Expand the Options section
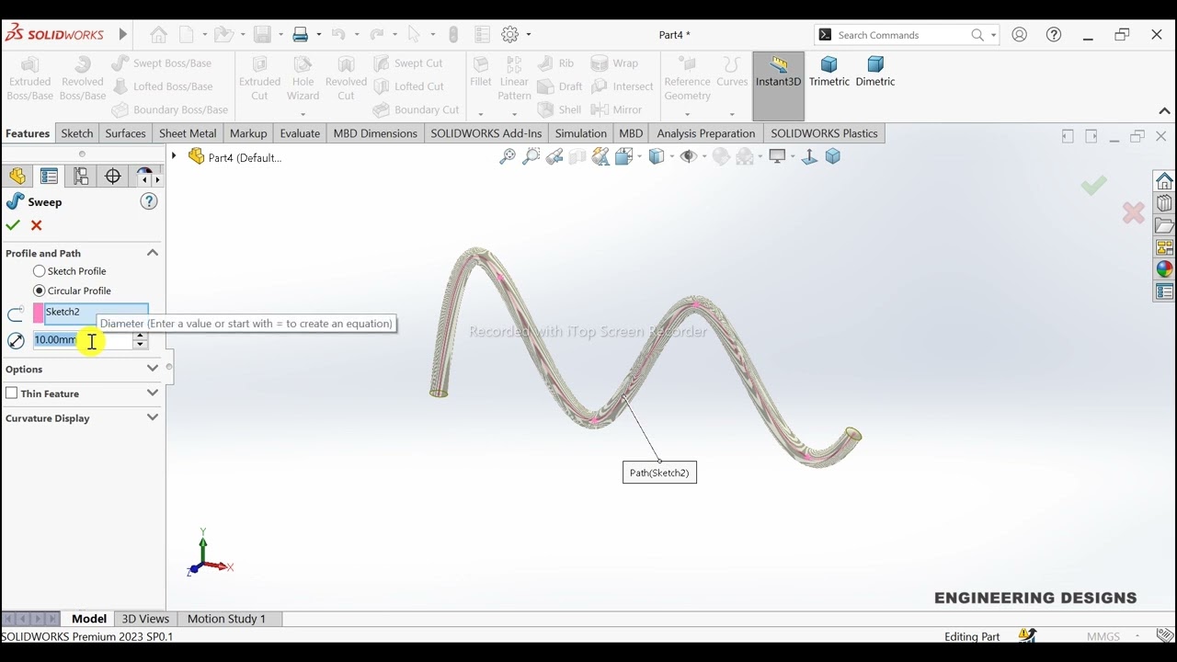 153,369
